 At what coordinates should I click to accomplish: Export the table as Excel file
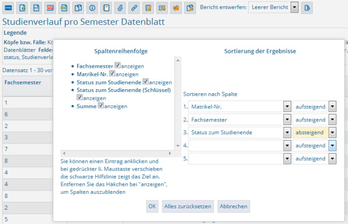22,8
